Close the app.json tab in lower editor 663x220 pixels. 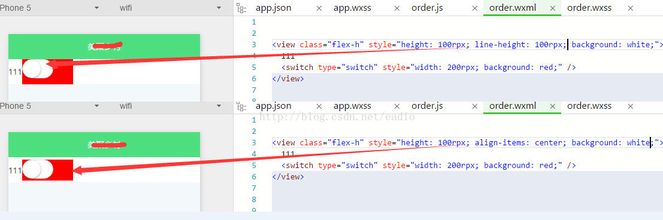pyautogui.click(x=319, y=106)
